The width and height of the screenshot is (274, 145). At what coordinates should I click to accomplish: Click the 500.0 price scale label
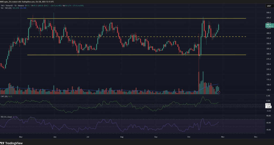[268, 13]
